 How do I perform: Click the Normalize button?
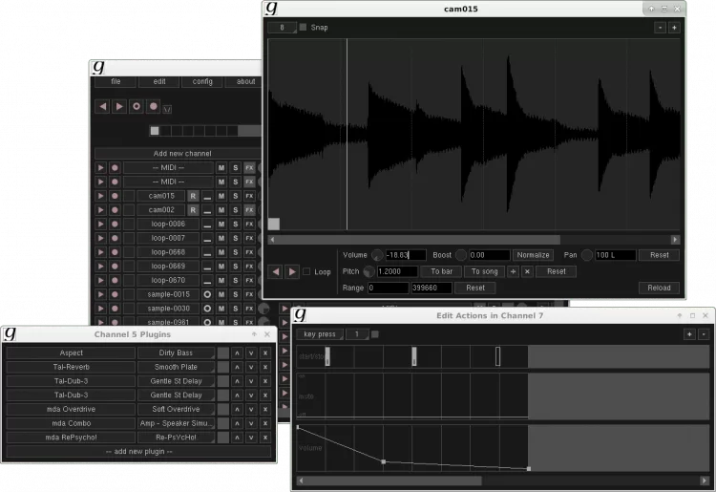click(534, 255)
